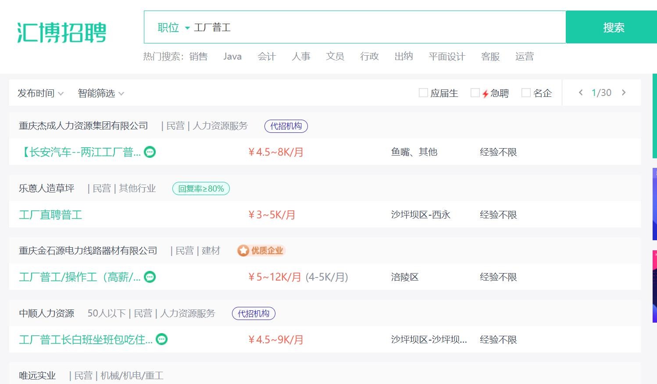Viewport: 657px width, 384px height.
Task: Click location 涪陵区
Action: point(405,277)
